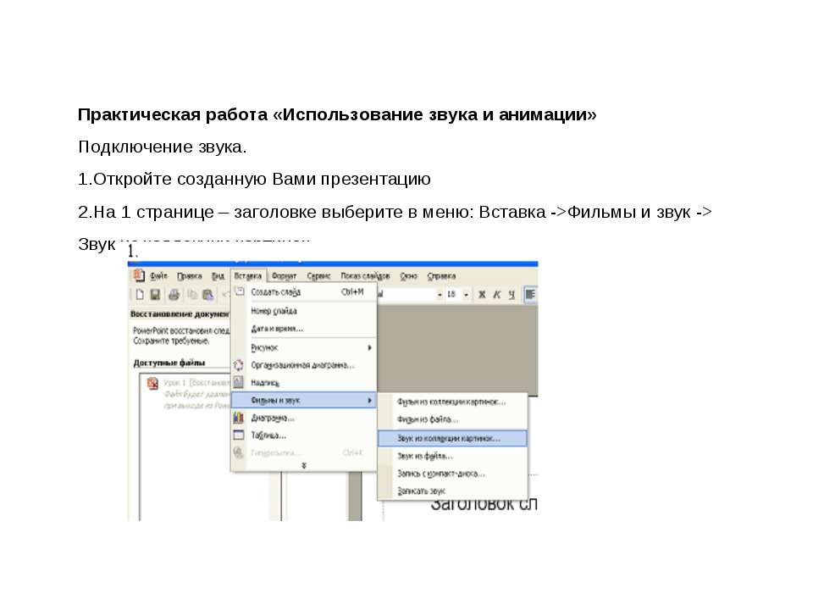Select Запись с компакт-диска

[452, 474]
